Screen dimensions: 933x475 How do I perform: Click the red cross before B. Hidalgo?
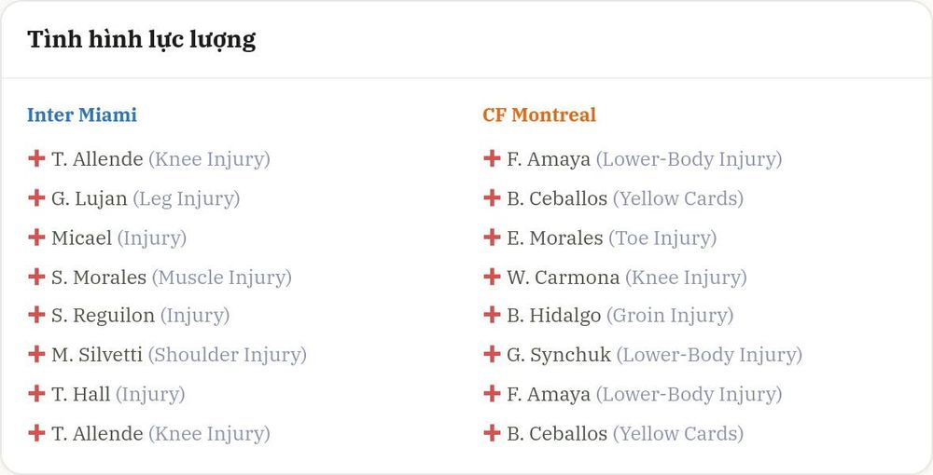pos(492,315)
